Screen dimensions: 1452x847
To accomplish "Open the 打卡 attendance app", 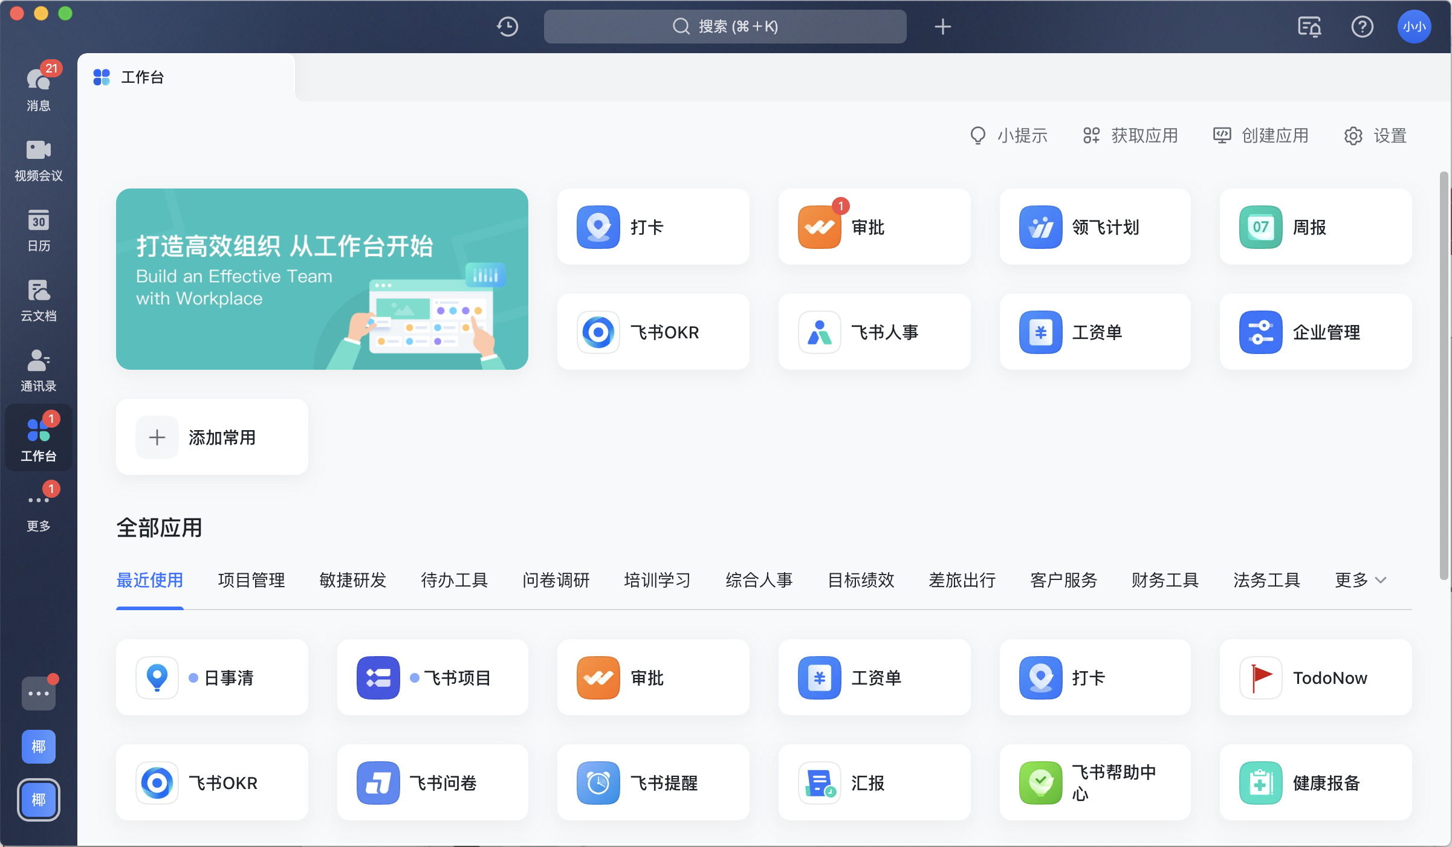I will [653, 227].
